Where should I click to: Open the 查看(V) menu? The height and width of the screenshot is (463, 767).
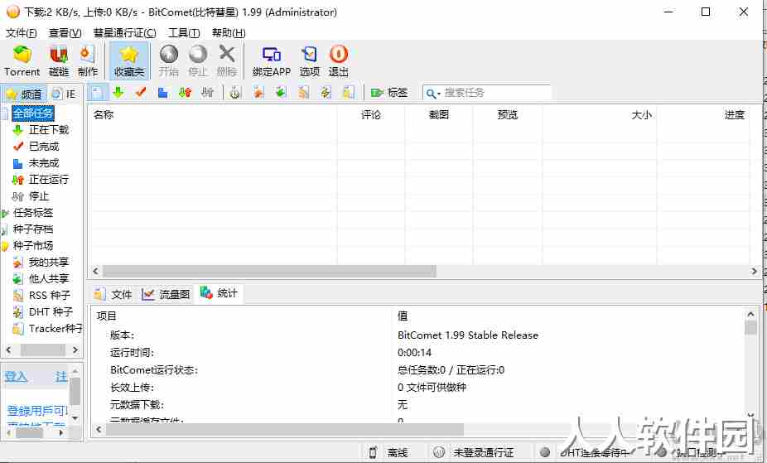pos(65,33)
